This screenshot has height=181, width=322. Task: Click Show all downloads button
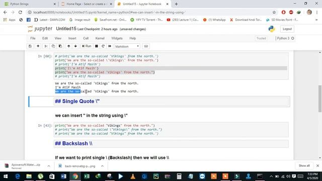click(x=304, y=165)
